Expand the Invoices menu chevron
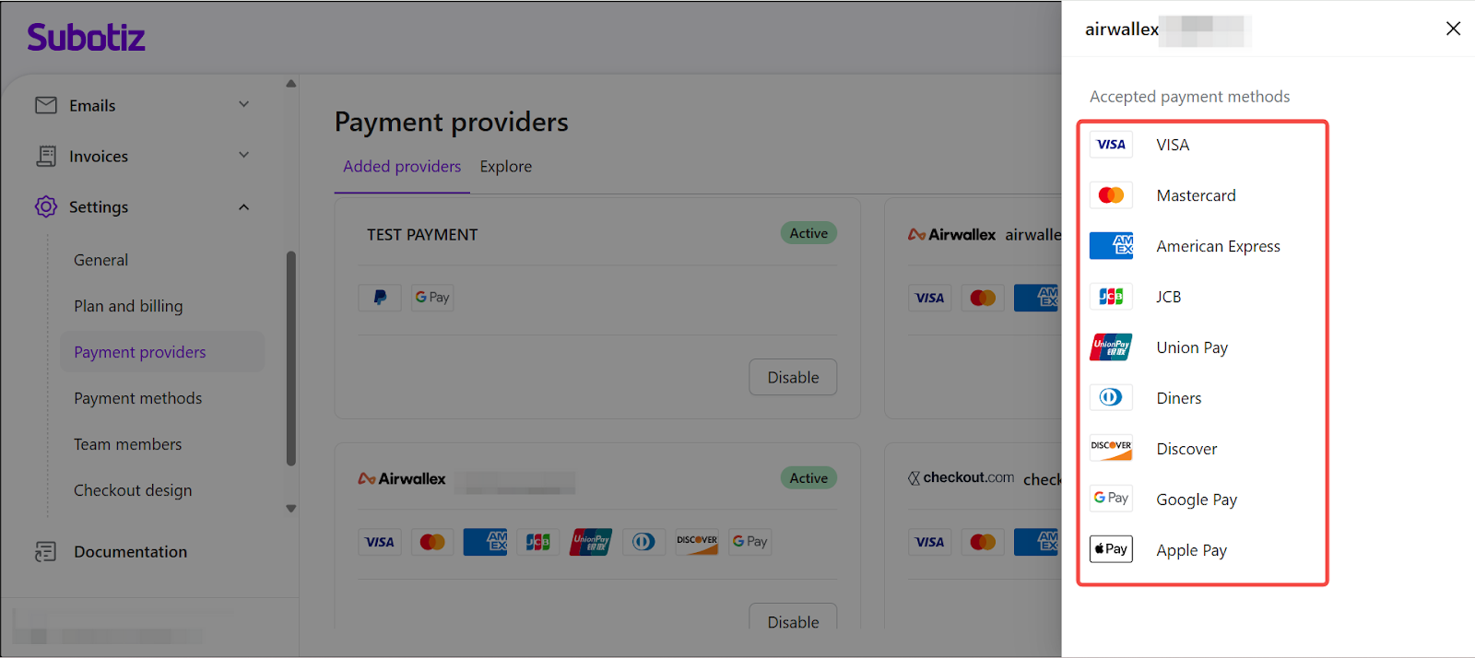The image size is (1475, 658). 244,155
